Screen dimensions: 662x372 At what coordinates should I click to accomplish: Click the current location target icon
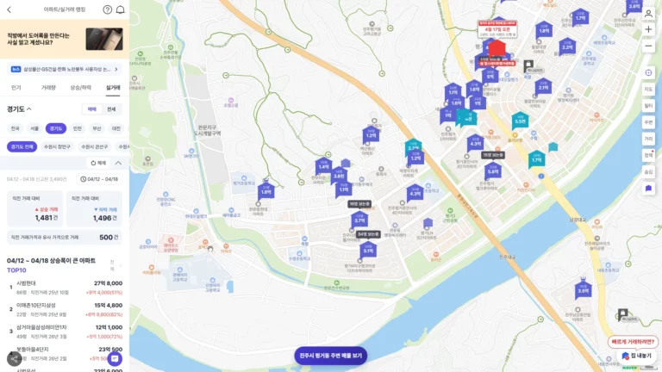648,72
